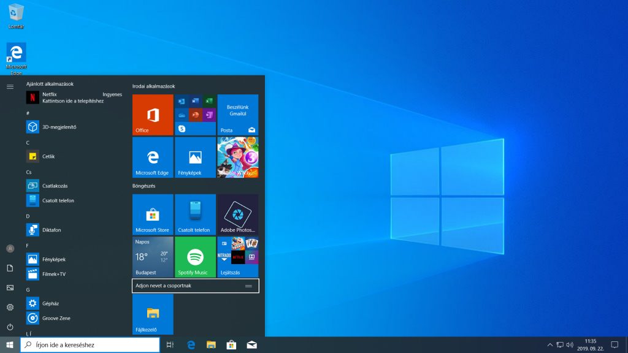Click the letter 'F' section header
The width and height of the screenshot is (628, 353).
(x=27, y=246)
